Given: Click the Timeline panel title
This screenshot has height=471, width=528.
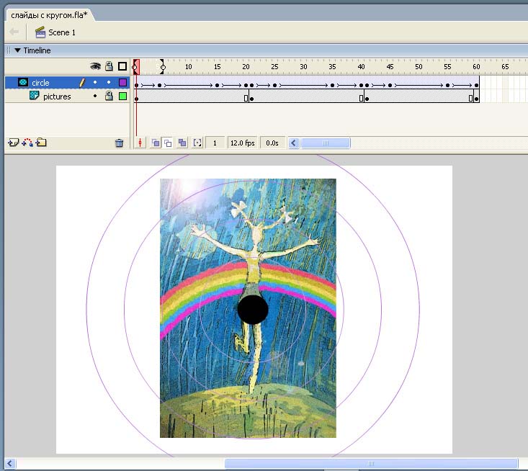Looking at the screenshot, I should coord(37,50).
